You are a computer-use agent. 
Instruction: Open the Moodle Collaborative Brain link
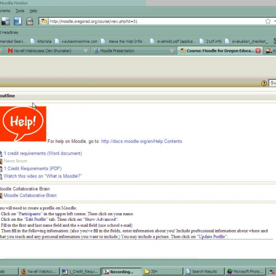coord(30,195)
